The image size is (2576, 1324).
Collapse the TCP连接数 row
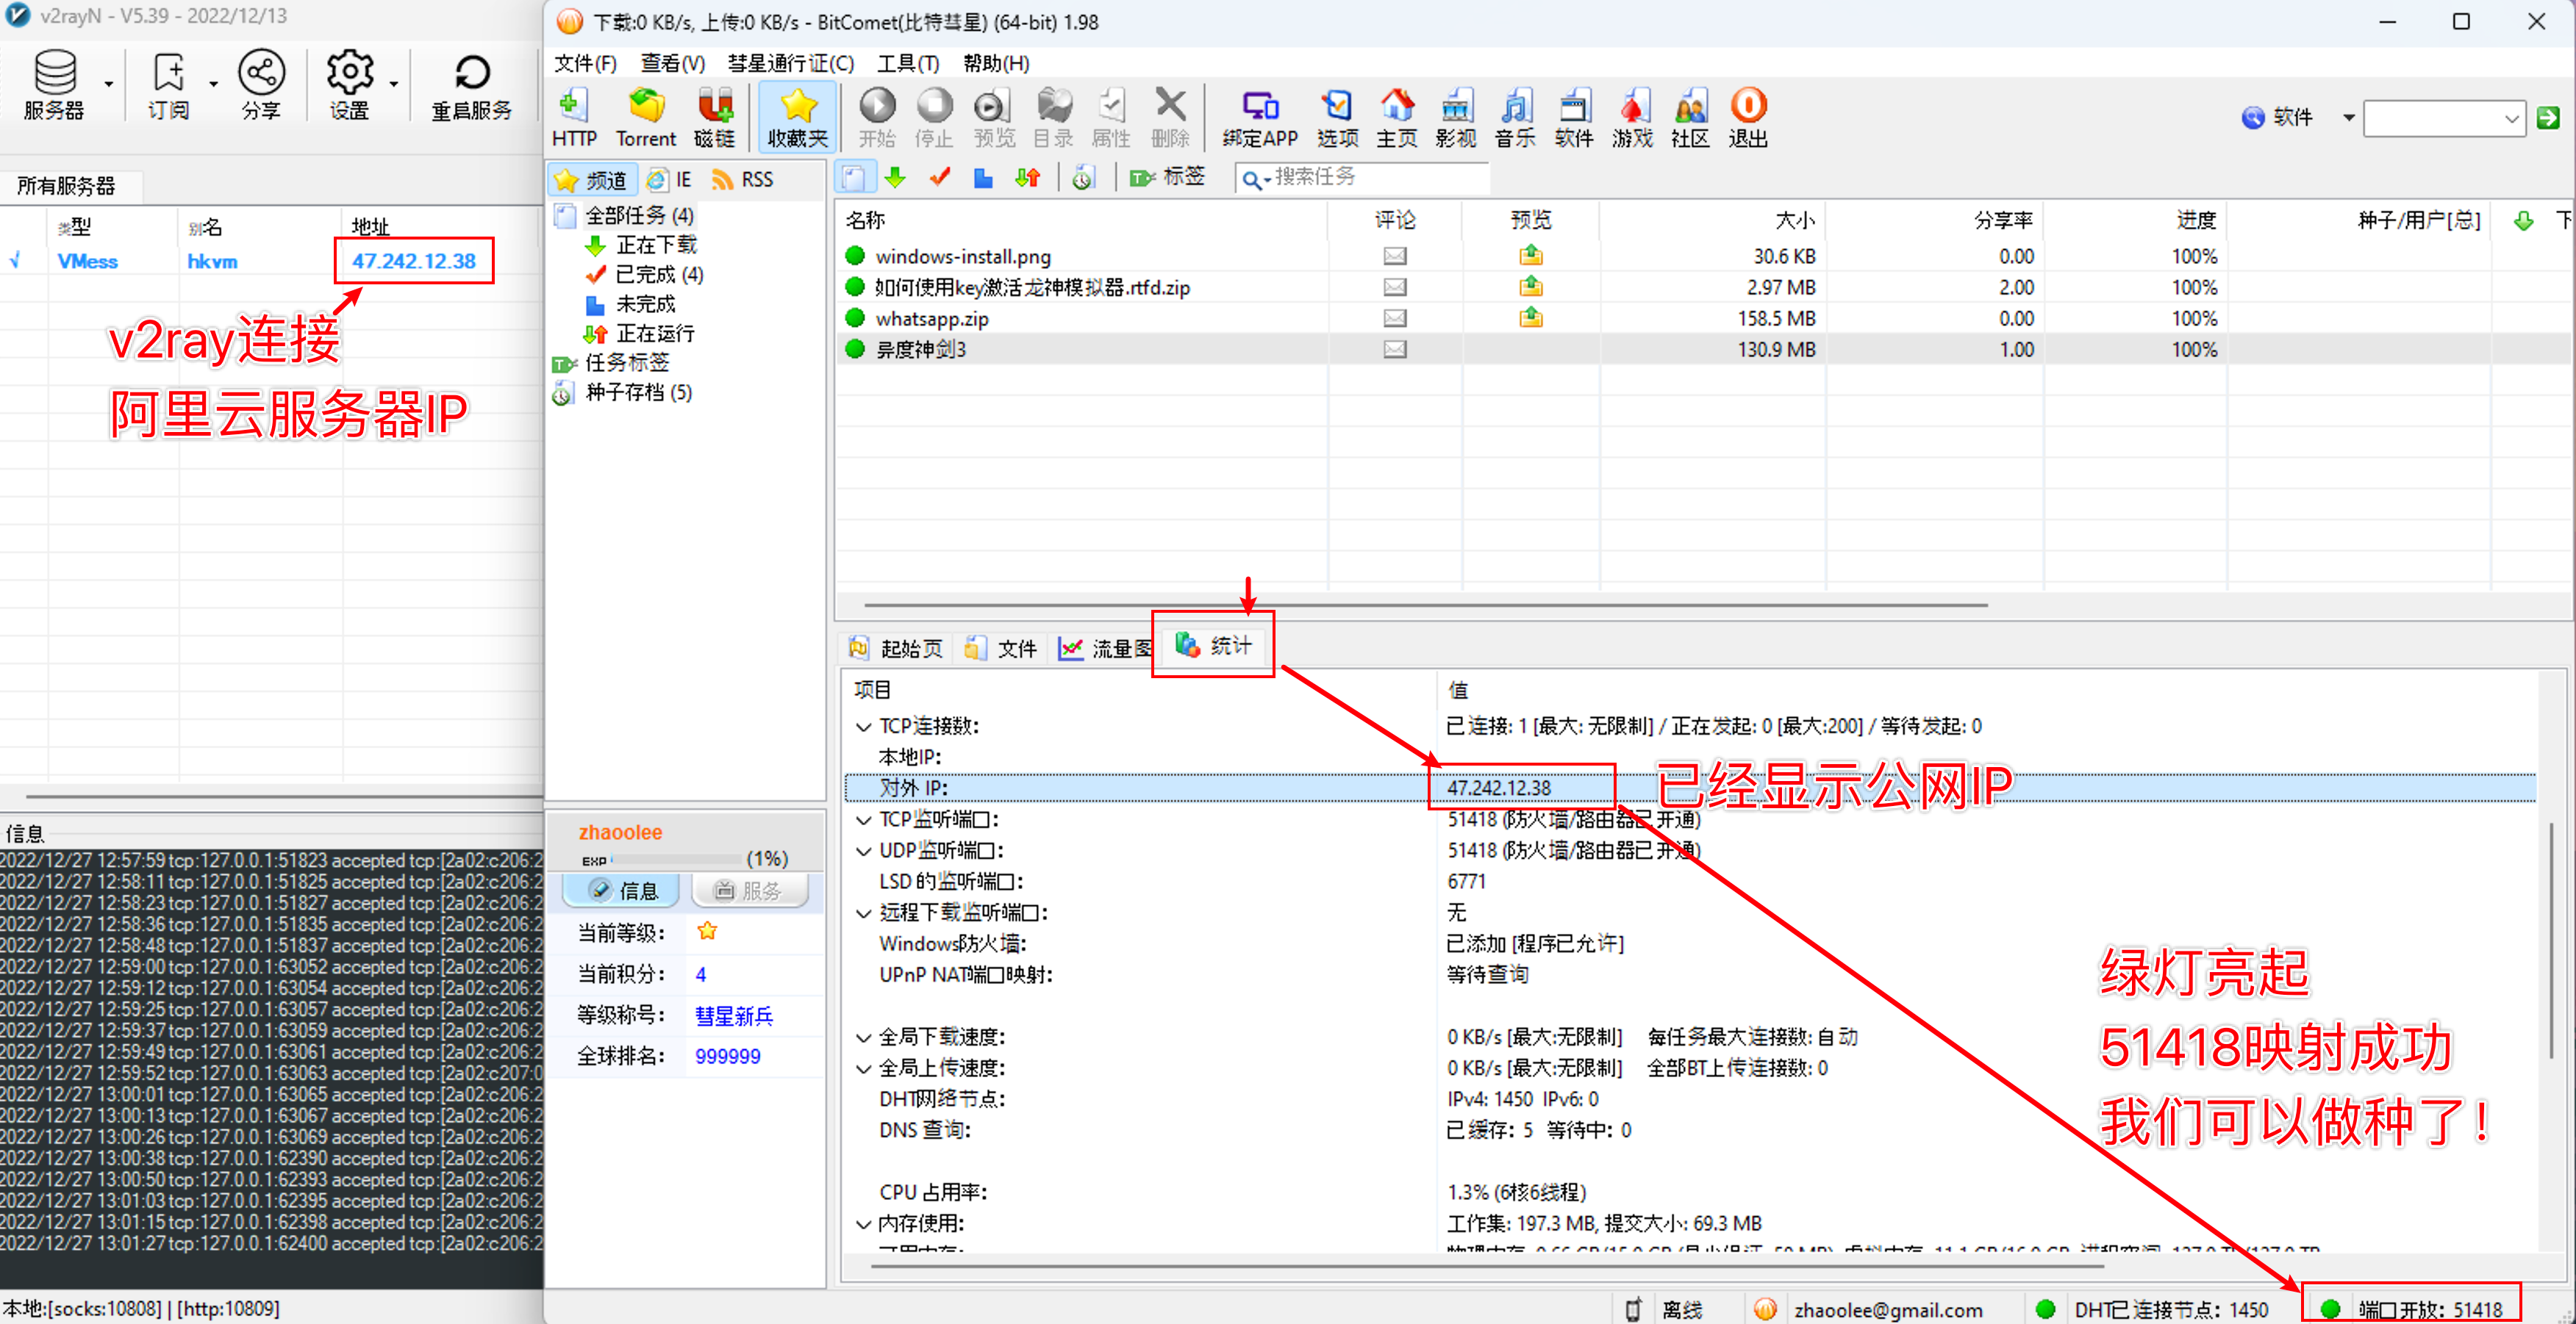pyautogui.click(x=863, y=727)
